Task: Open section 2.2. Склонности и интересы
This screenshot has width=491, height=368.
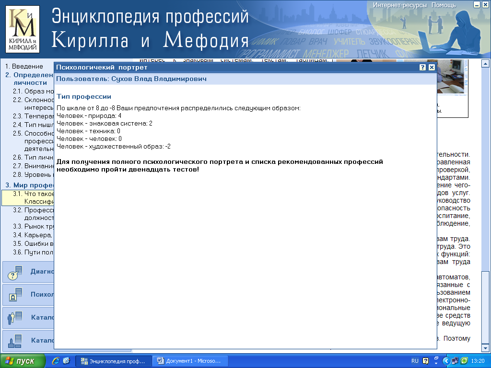Action: point(33,104)
